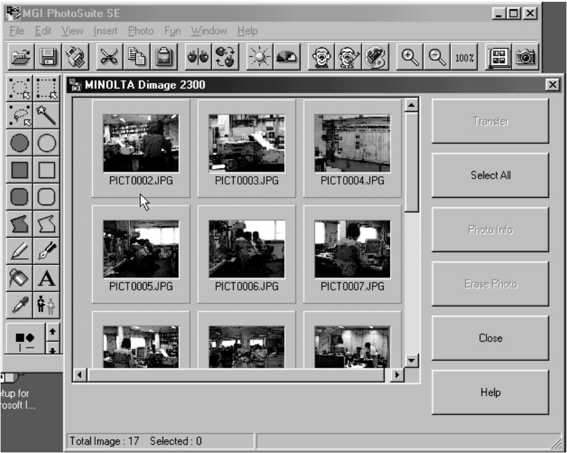Click the sun brightness icon
The height and width of the screenshot is (453, 567).
[x=259, y=57]
